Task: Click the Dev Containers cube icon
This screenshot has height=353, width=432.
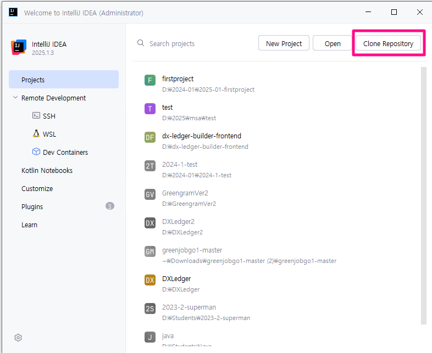Action: click(36, 152)
